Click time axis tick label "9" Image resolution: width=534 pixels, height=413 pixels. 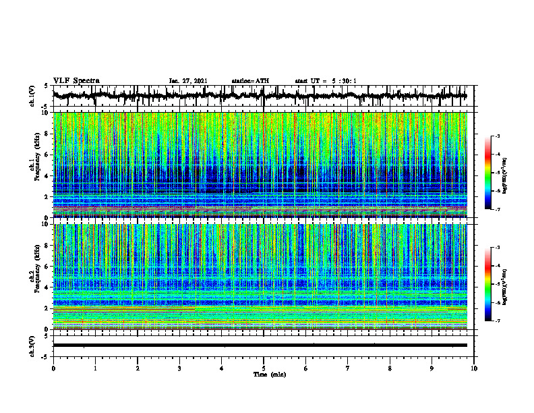432,368
